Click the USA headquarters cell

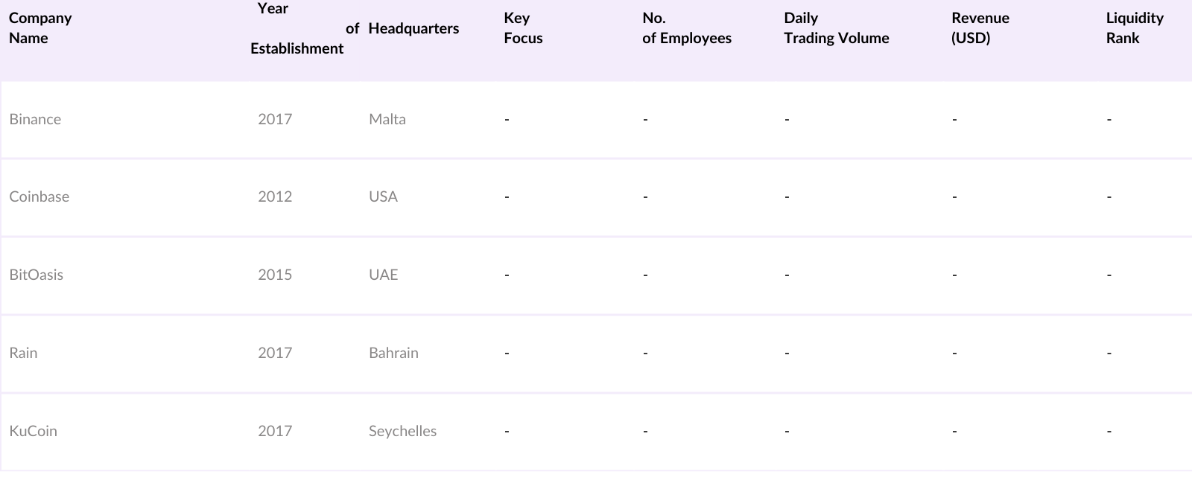click(383, 196)
